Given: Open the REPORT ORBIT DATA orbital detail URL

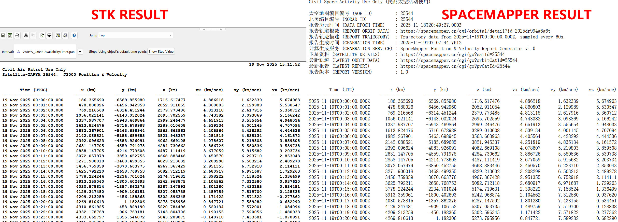Looking at the screenshot, I should 475,31.
